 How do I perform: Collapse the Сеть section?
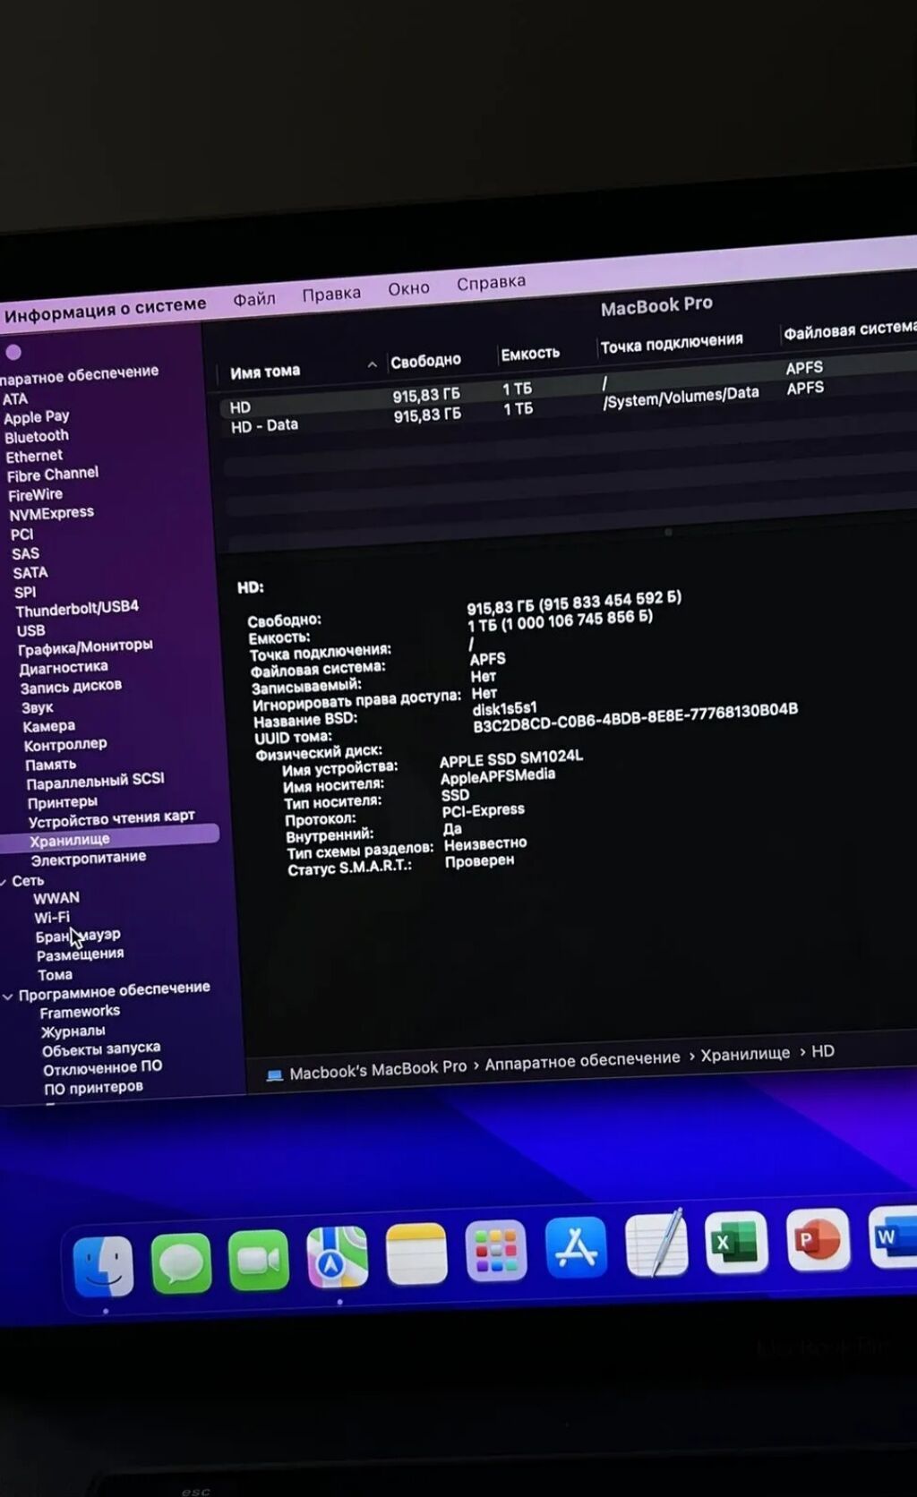pyautogui.click(x=4, y=882)
